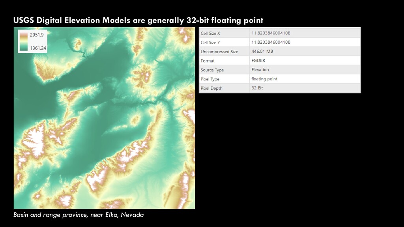This screenshot has height=227, width=404.
Task: Click the 'Source Type' label
Action: click(212, 70)
